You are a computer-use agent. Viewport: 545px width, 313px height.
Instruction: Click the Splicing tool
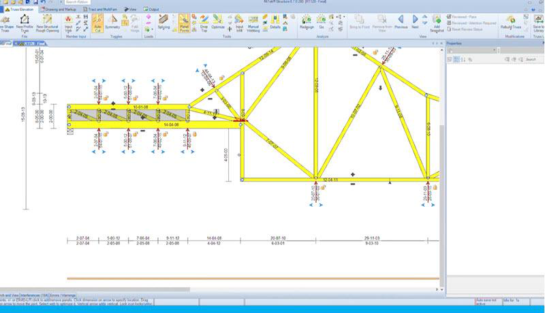[163, 22]
